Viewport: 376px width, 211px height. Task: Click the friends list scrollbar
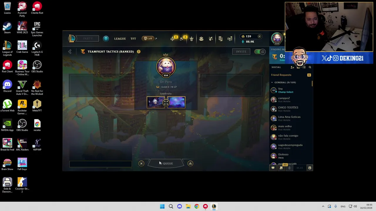pyautogui.click(x=312, y=84)
